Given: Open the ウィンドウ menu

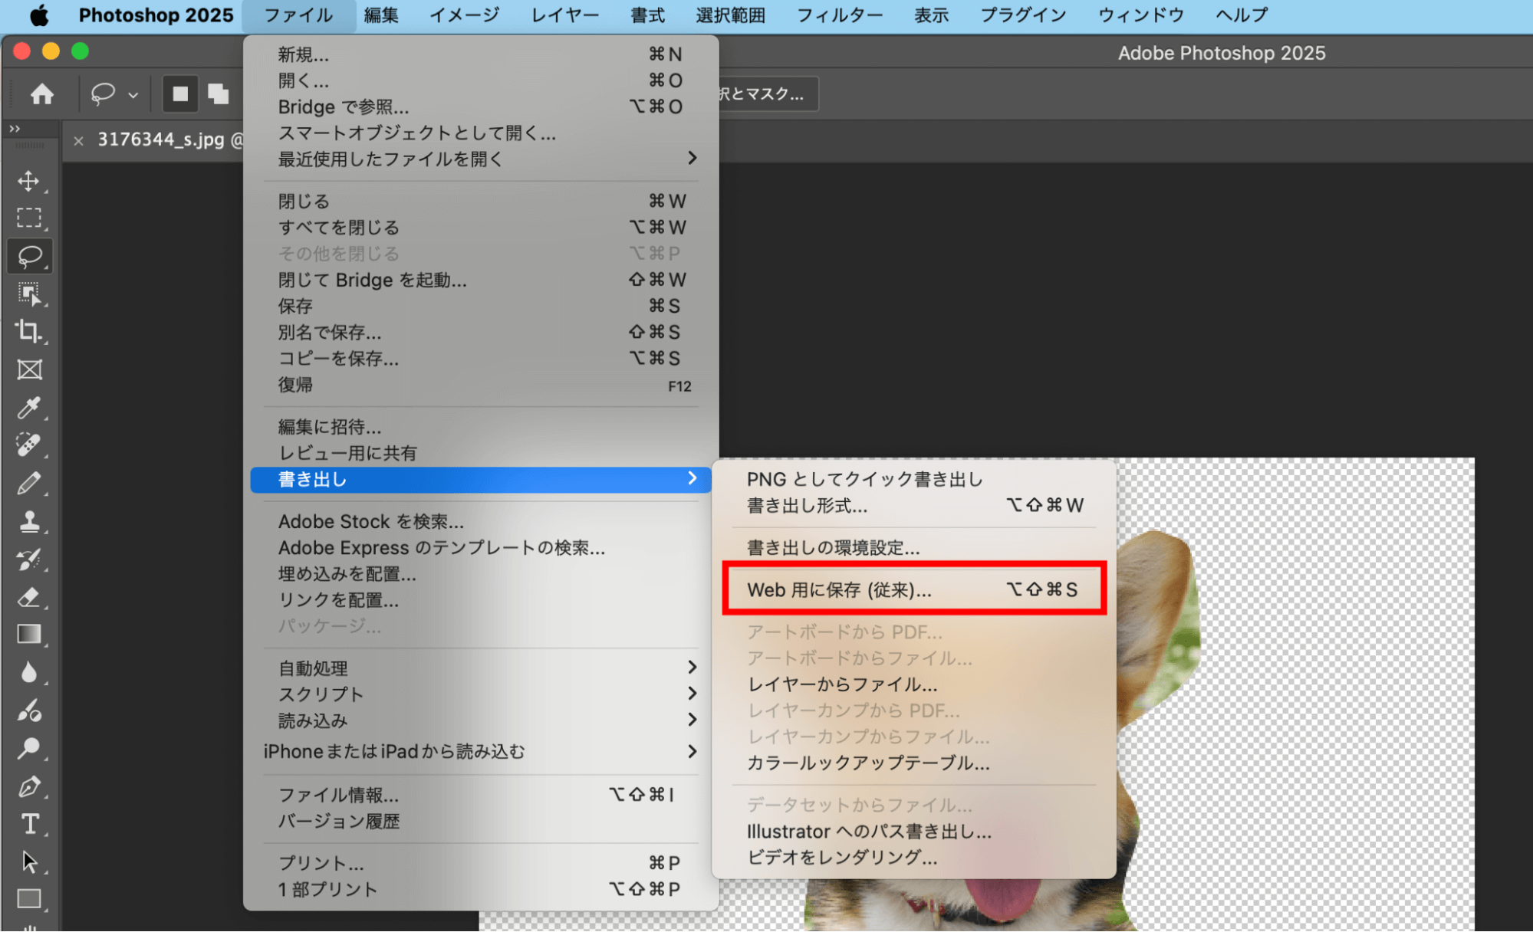Looking at the screenshot, I should click(1141, 15).
